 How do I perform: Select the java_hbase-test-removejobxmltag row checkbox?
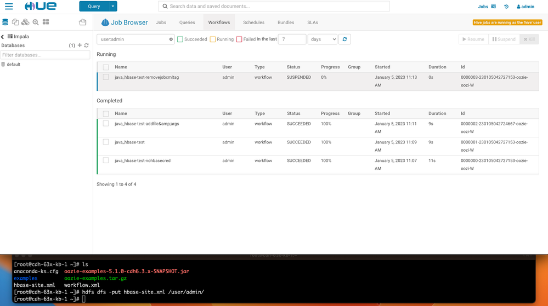coord(106,77)
